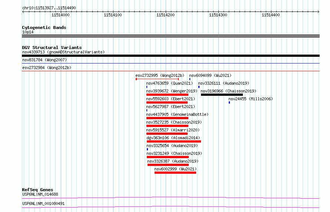This screenshot has height=212, width=330.
Task: Open variant dgv363n106 (Alsmadi2014)
Action: pos(173,138)
